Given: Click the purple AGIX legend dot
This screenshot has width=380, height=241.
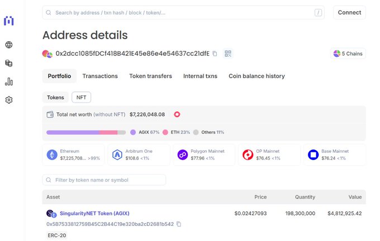Looking at the screenshot, I should click(133, 132).
